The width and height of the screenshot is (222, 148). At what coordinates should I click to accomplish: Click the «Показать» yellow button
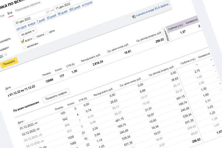coord(9,63)
